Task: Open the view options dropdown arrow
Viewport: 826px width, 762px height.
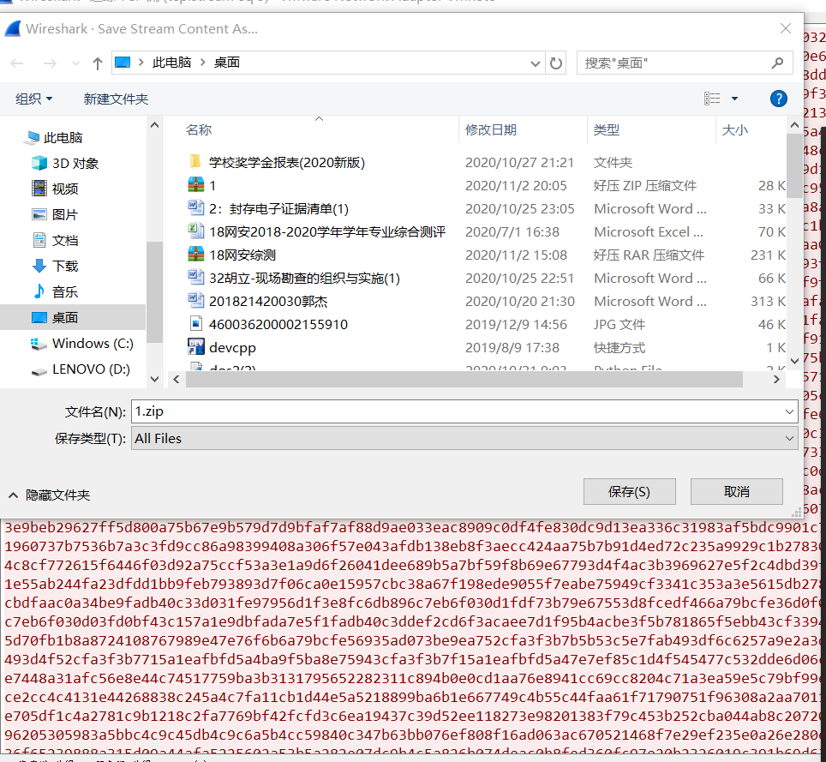Action: pyautogui.click(x=735, y=99)
